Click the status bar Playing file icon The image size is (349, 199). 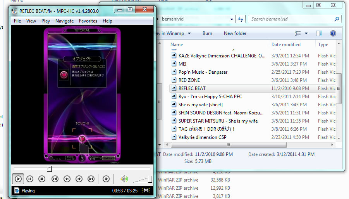coord(17,190)
